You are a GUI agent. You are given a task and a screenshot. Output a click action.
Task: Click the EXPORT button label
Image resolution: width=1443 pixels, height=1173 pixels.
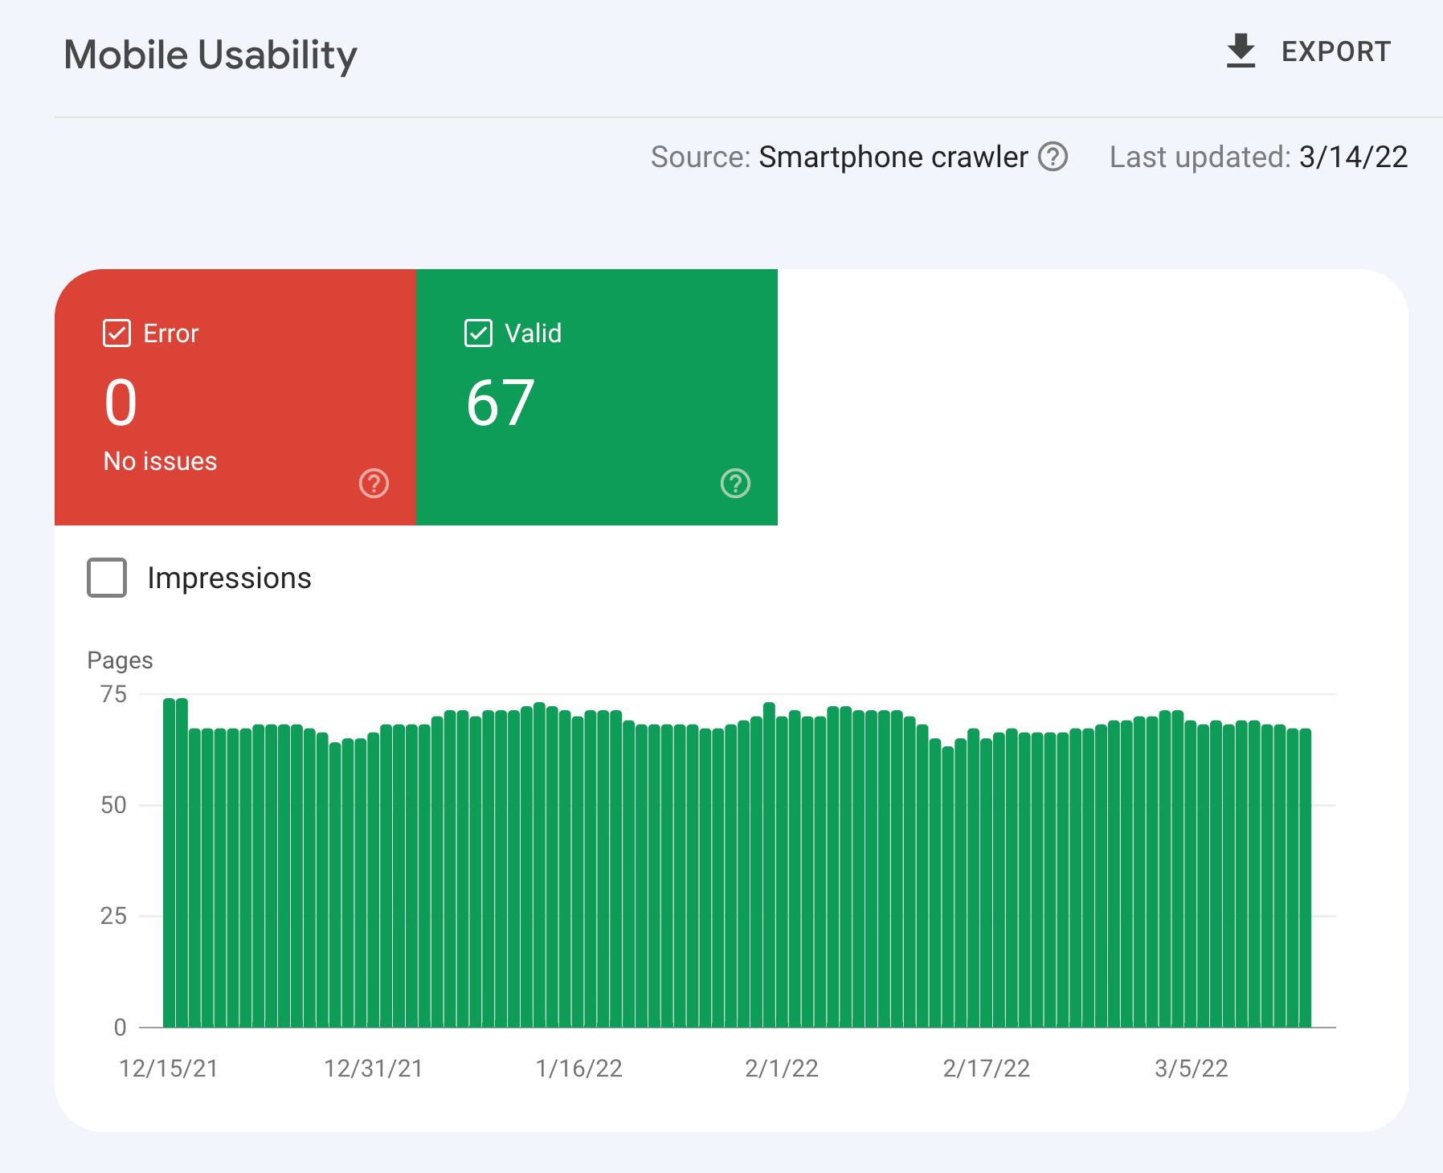pyautogui.click(x=1335, y=51)
